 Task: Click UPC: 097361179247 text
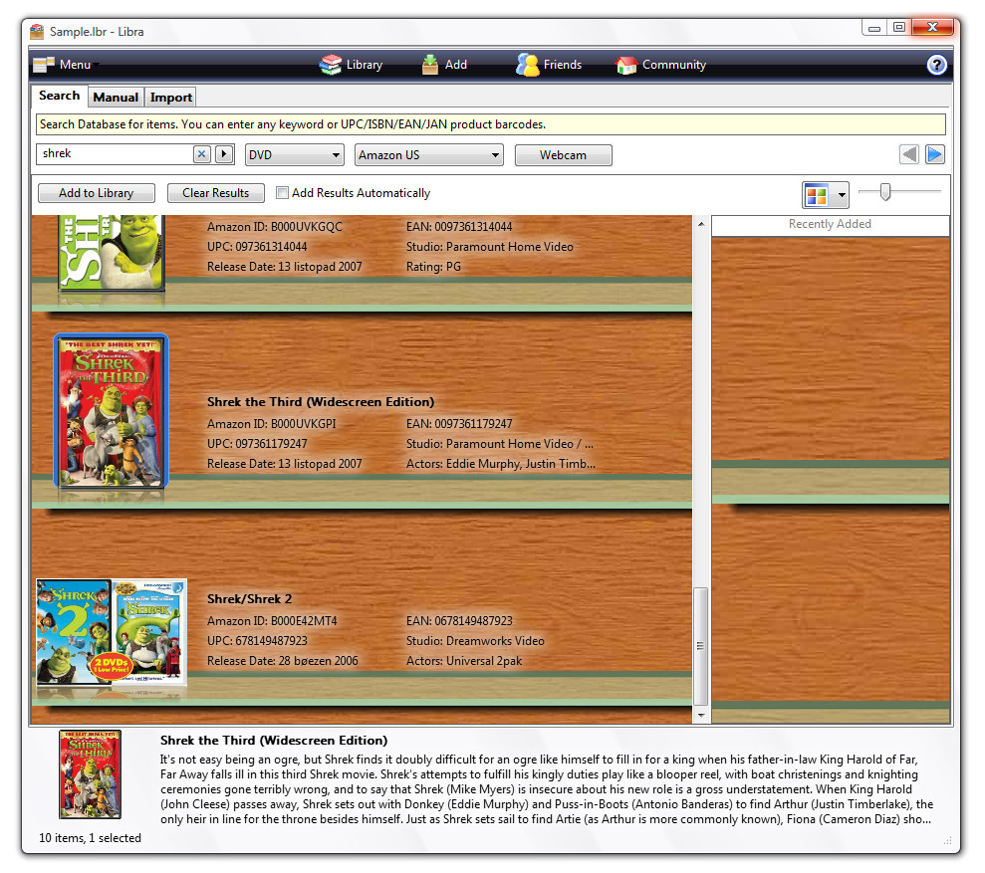click(257, 444)
